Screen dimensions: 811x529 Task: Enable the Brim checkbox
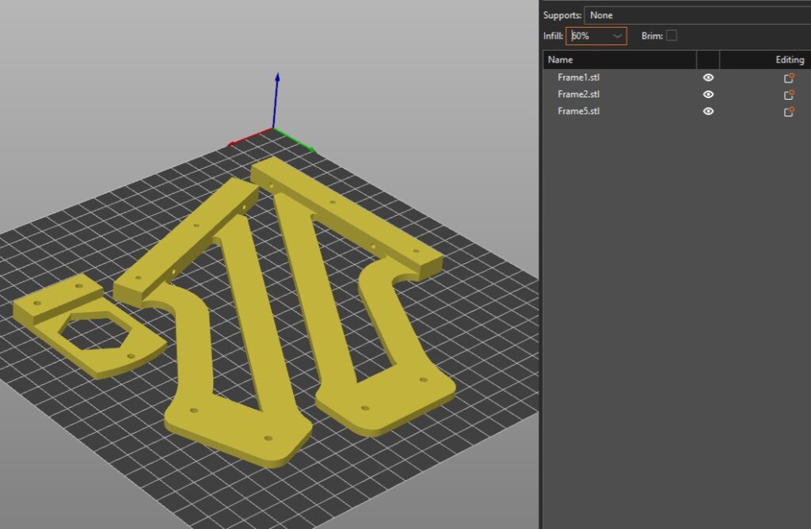tap(672, 36)
